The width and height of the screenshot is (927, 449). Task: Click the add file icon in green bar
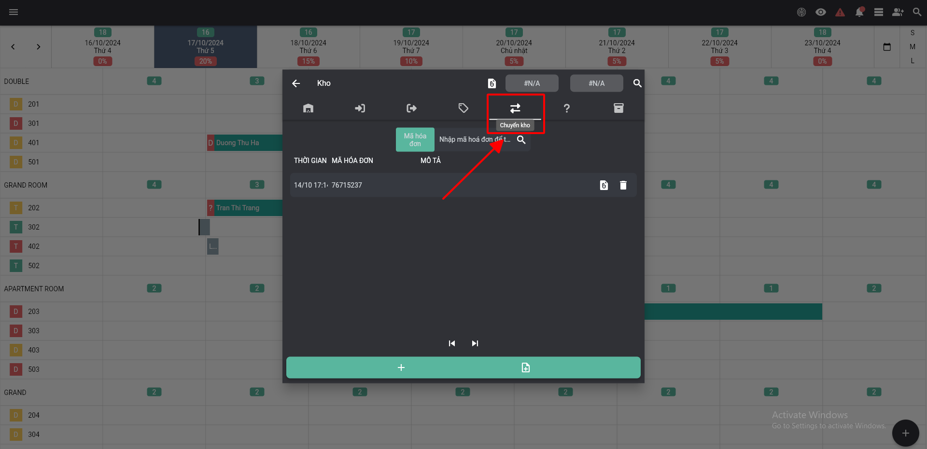tap(526, 367)
